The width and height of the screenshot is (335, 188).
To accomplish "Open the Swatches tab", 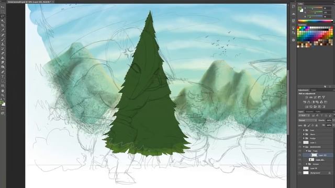I will 302,25.
